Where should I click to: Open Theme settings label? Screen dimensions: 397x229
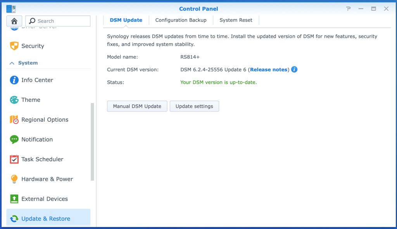31,100
